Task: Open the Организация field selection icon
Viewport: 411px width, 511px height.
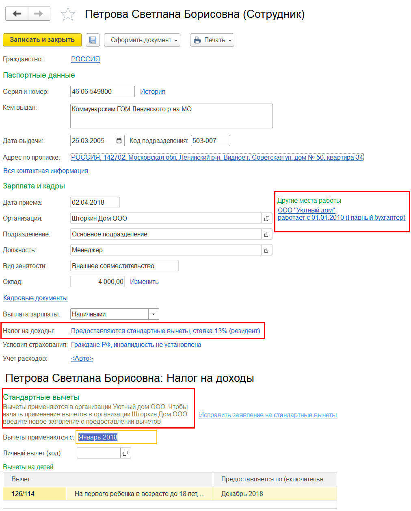Action: (x=267, y=218)
